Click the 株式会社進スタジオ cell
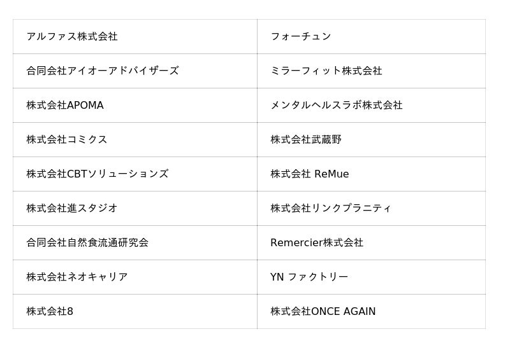Screen dimensions: 510x348 click(x=72, y=209)
